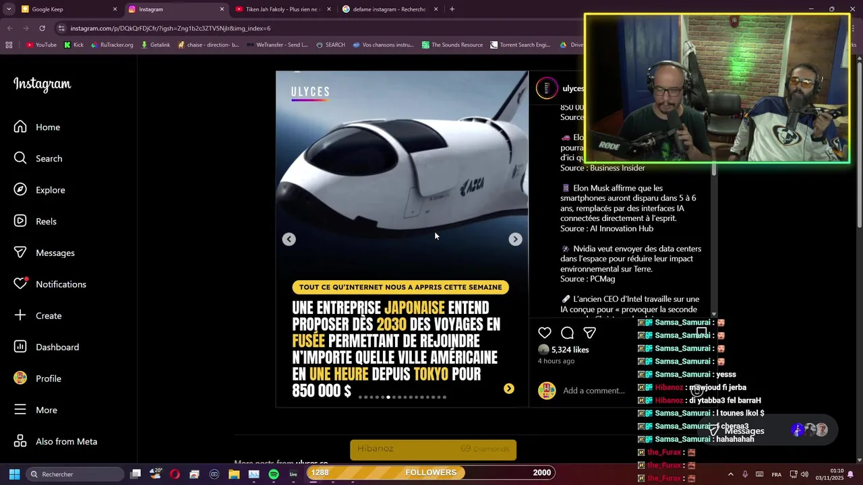Expand the tab search dropdown
The width and height of the screenshot is (863, 485).
(8, 9)
